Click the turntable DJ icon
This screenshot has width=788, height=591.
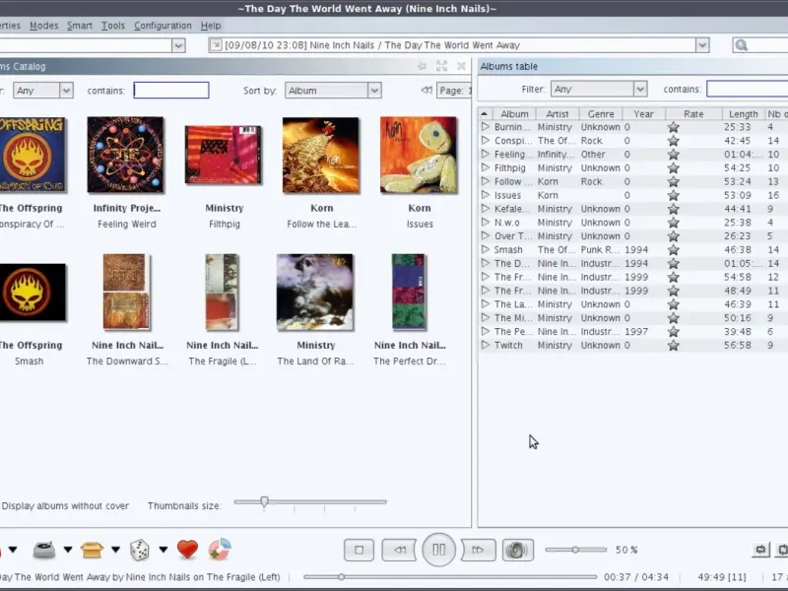[x=44, y=550]
